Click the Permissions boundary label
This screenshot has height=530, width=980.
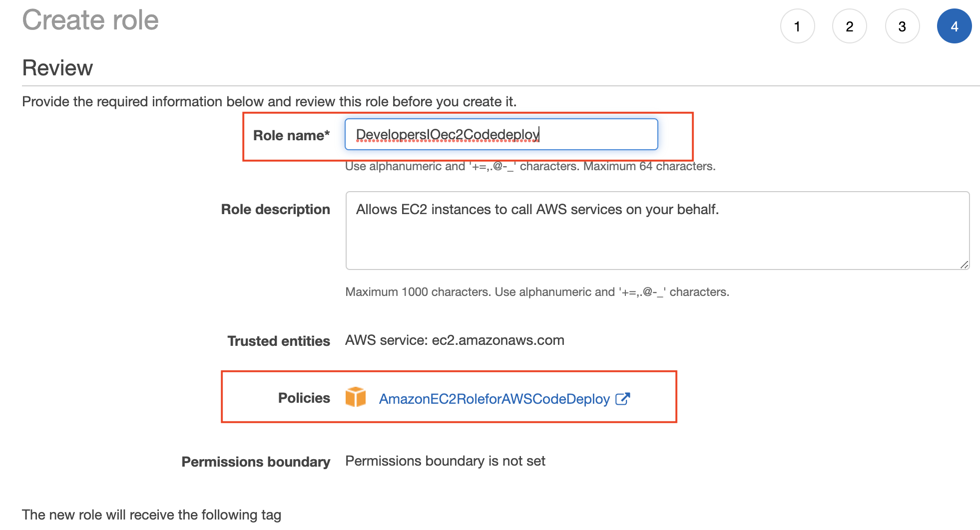coord(256,462)
